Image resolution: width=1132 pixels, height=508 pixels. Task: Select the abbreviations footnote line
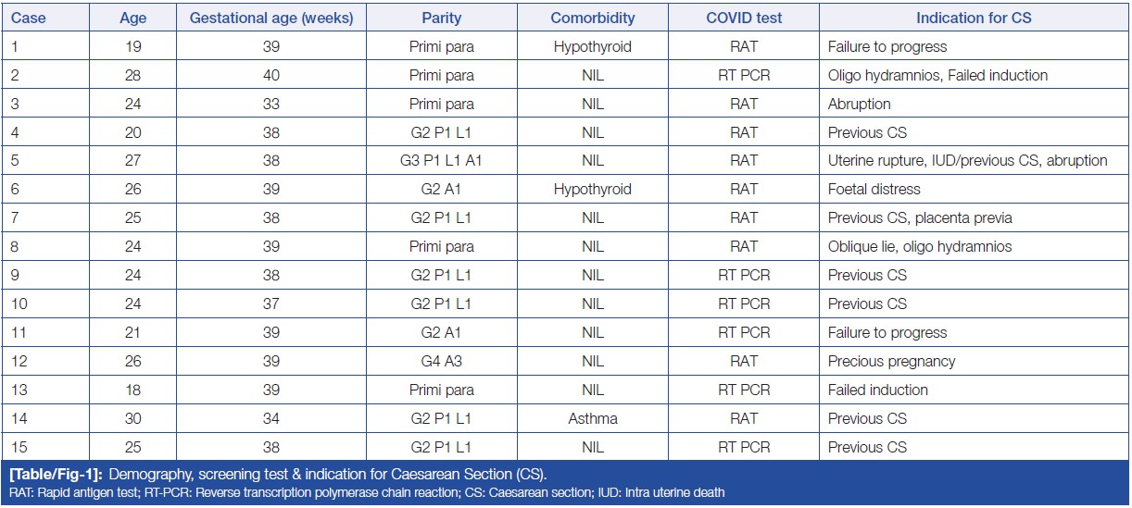click(367, 492)
